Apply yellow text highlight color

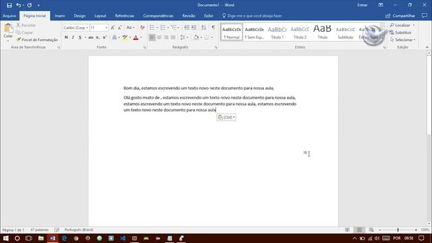click(125, 38)
